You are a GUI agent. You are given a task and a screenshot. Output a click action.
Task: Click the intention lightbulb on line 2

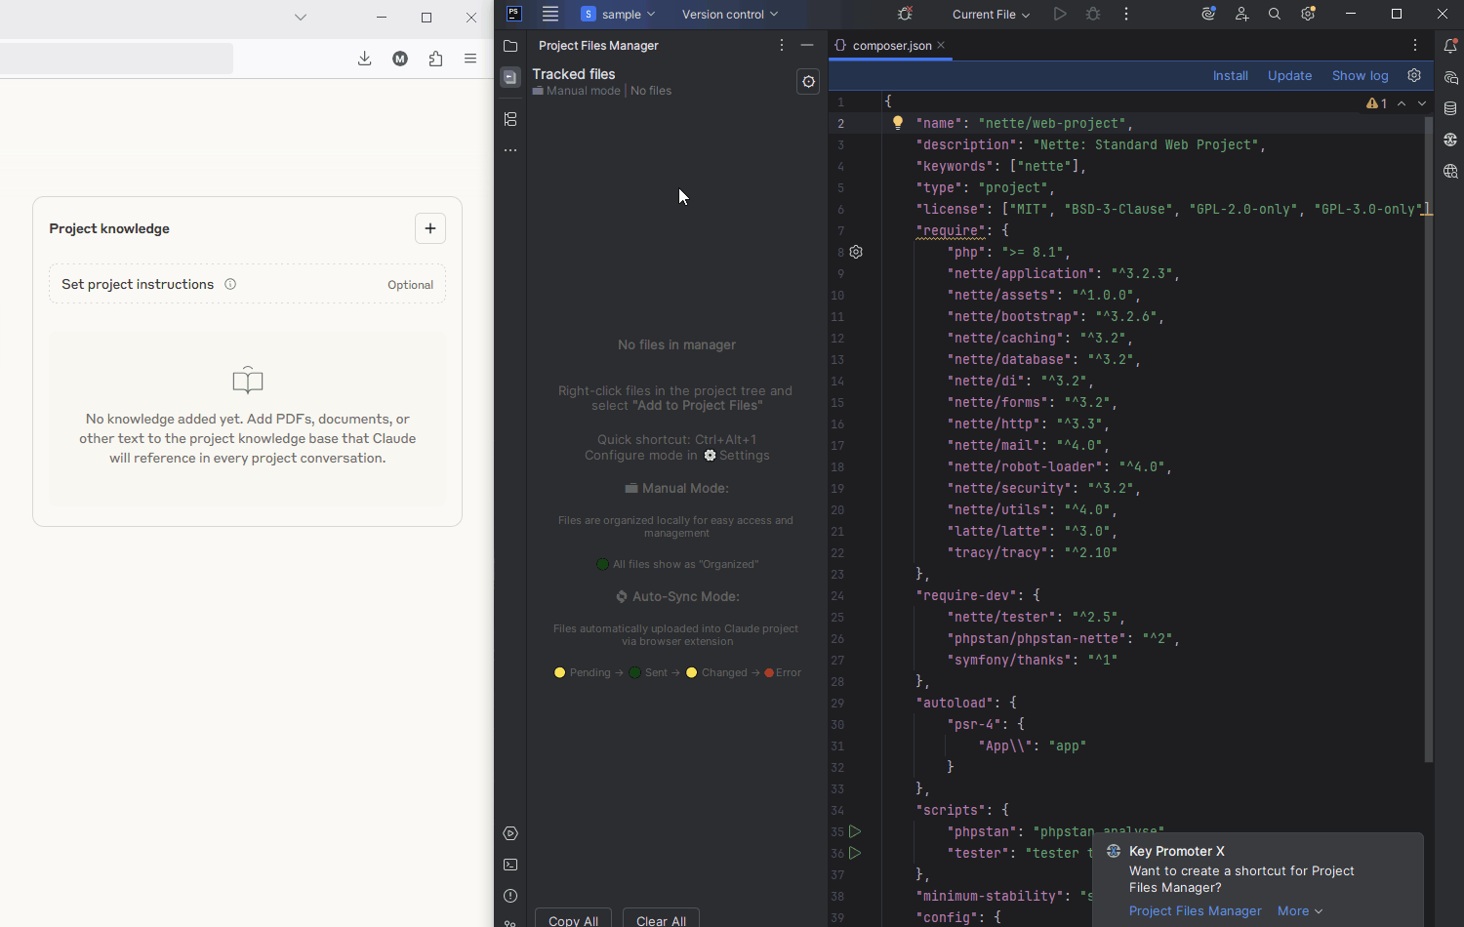pos(898,123)
